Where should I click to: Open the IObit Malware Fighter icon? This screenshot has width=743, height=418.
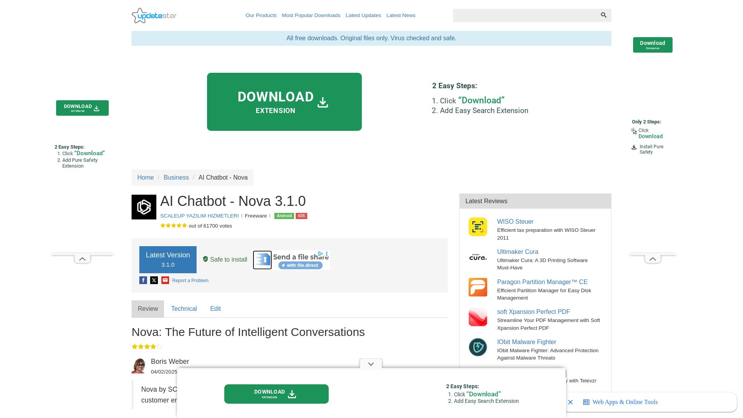(478, 347)
